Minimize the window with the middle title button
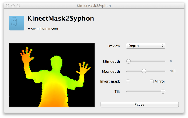The width and height of the screenshot is (188, 118). point(13,6)
